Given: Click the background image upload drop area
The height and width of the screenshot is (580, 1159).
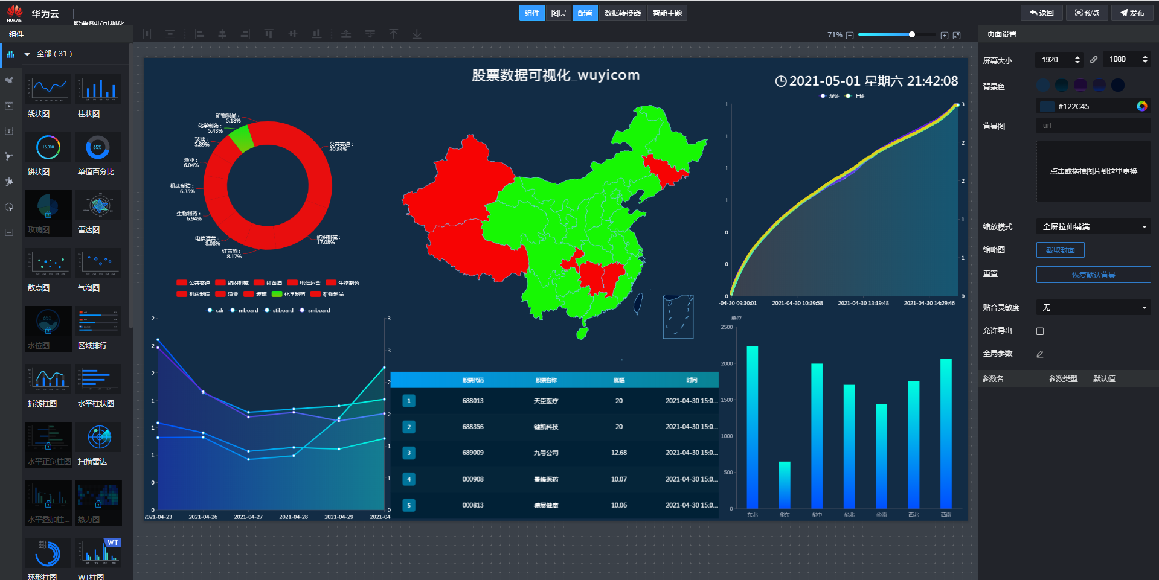Looking at the screenshot, I should 1094,171.
